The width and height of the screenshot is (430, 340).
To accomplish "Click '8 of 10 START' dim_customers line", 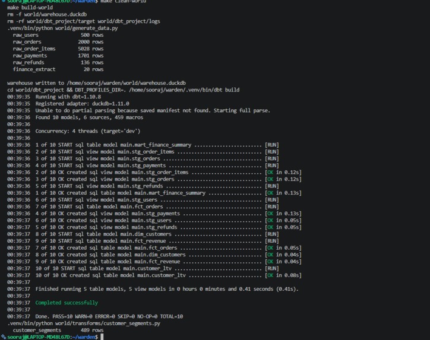I will tap(143, 234).
